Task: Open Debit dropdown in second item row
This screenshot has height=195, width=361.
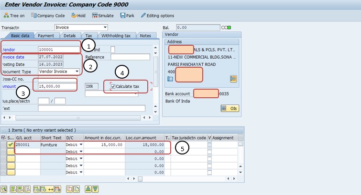Action: pos(81,151)
